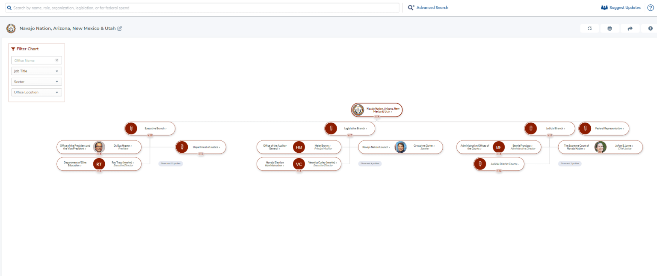Image resolution: width=657 pixels, height=276 pixels.
Task: Click the print chart icon
Action: (x=610, y=29)
